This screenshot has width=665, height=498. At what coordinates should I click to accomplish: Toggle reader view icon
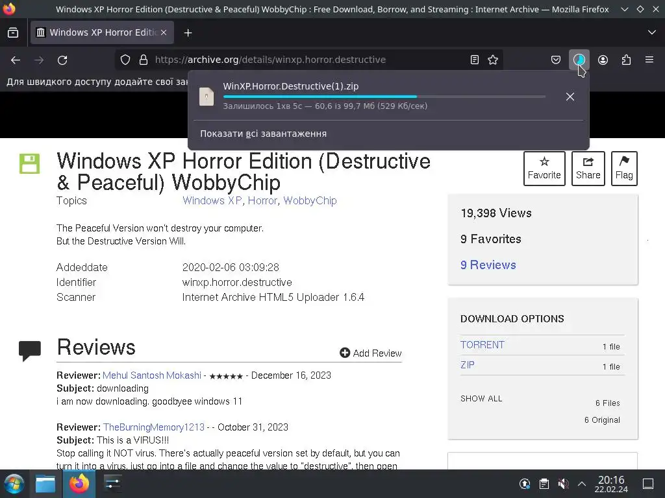click(475, 60)
